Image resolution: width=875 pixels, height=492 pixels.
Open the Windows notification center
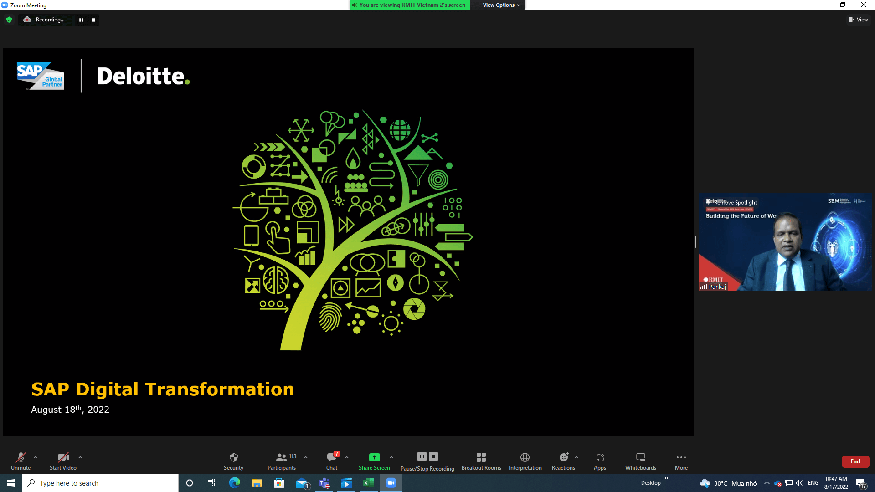coord(861,483)
